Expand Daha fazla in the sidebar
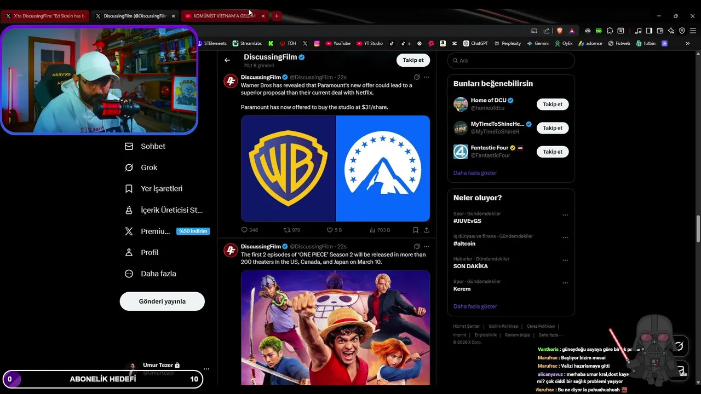Image resolution: width=701 pixels, height=394 pixels. pyautogui.click(x=150, y=274)
